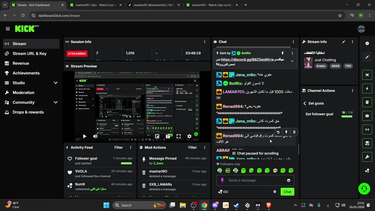The image size is (375, 211).
Task: Toggle picture-in-picture on preview
Action: point(157,136)
